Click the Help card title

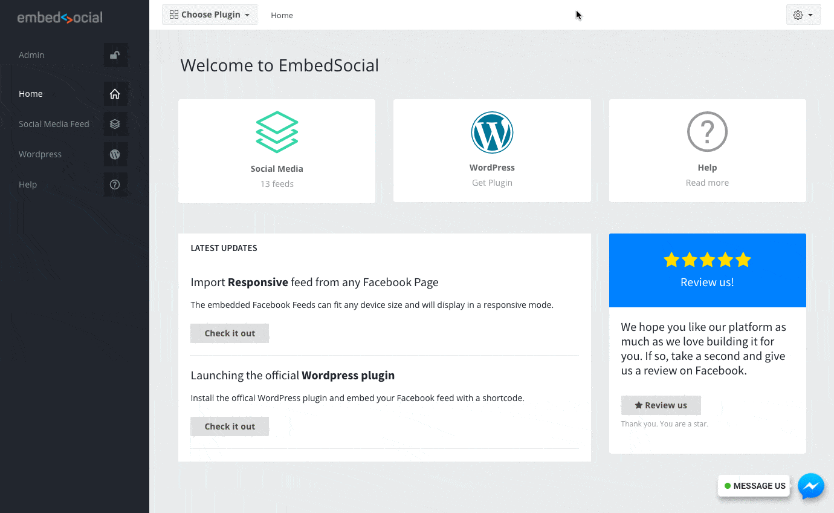(707, 168)
